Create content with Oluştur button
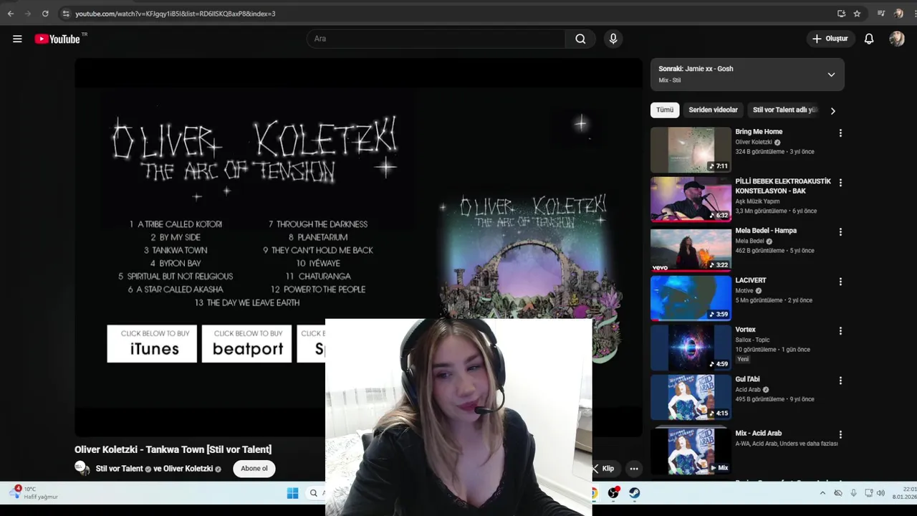917x516 pixels. tap(830, 39)
